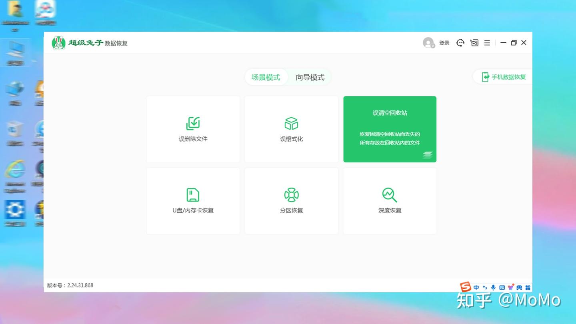Select the computer desktop icon
This screenshot has width=576, height=324.
pyautogui.click(x=16, y=53)
